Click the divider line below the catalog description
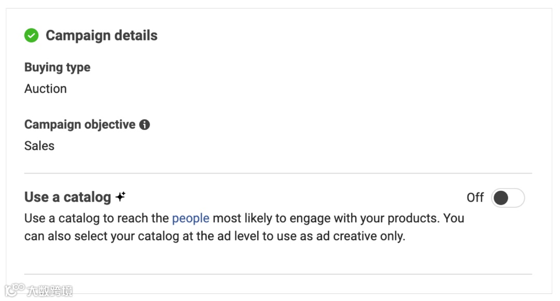 [278, 274]
